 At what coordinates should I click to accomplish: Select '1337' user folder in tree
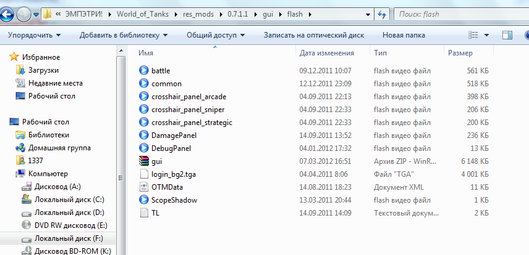click(35, 161)
